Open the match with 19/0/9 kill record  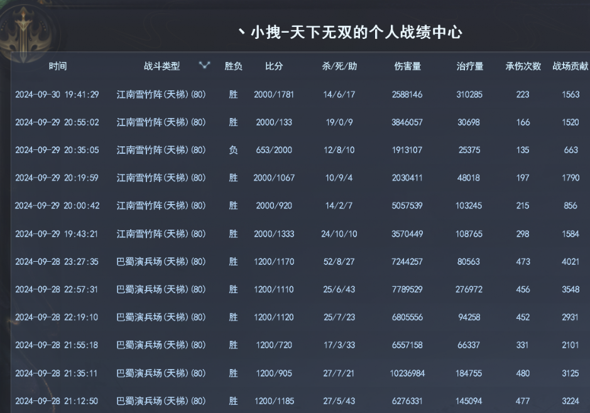click(x=339, y=122)
